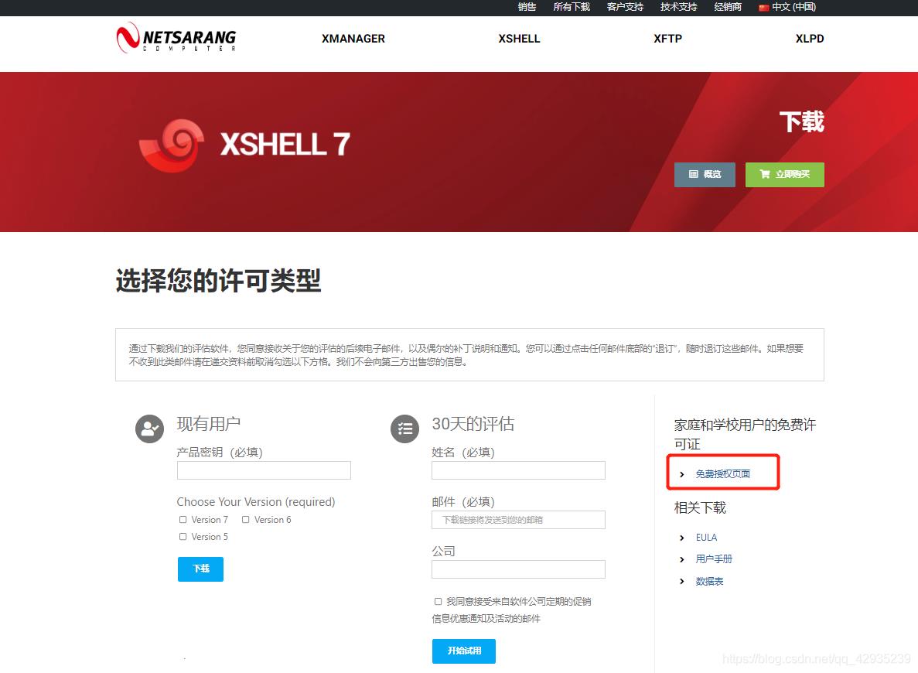Click the chevron beside EULA

pos(682,538)
